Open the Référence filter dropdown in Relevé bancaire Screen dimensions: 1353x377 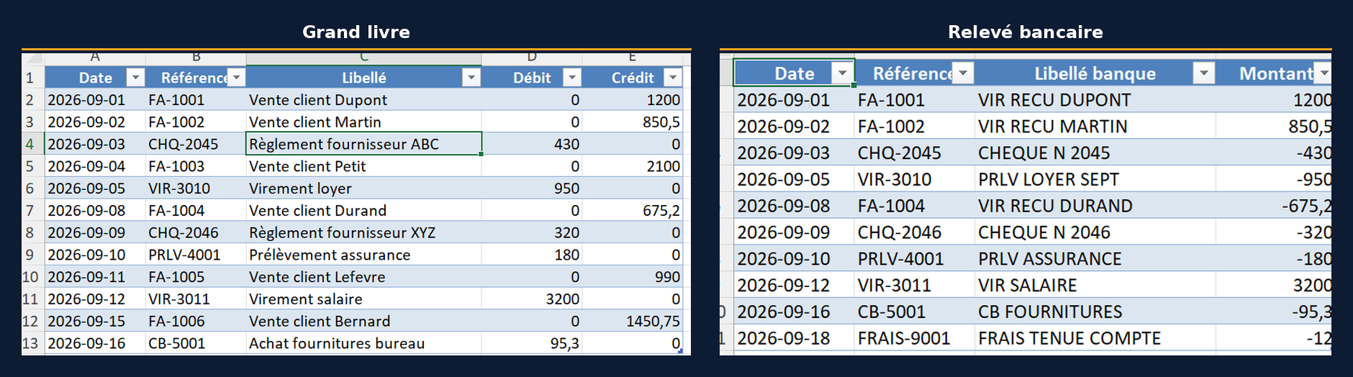coord(963,73)
